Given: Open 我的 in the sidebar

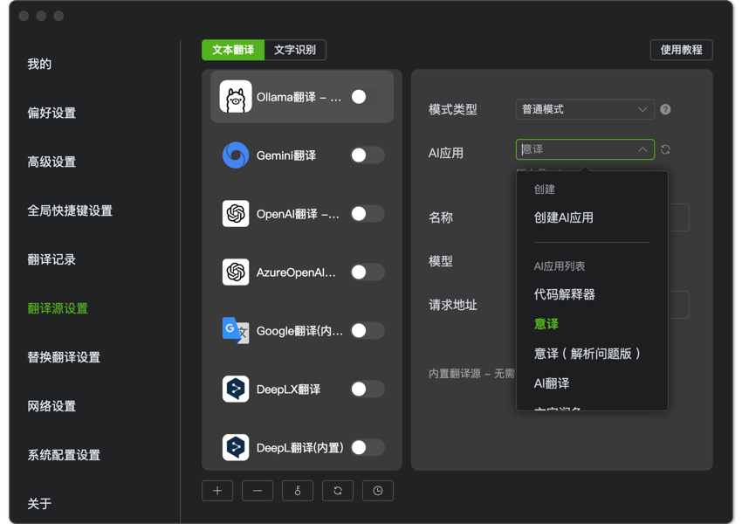Looking at the screenshot, I should [x=39, y=64].
